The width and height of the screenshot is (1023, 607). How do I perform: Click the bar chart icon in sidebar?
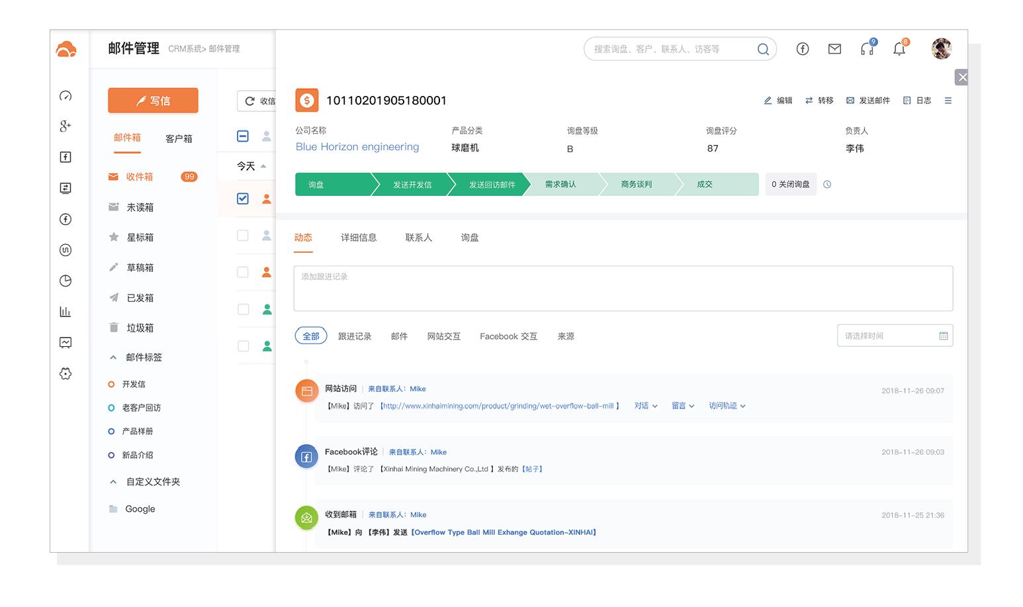(66, 312)
